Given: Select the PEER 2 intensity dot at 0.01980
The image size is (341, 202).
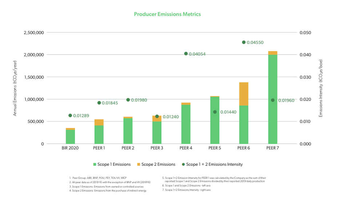Looking at the screenshot, I should tap(128, 100).
